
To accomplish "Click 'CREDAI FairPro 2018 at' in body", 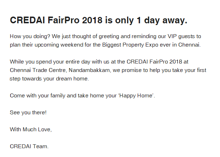I will click(x=157, y=62).
